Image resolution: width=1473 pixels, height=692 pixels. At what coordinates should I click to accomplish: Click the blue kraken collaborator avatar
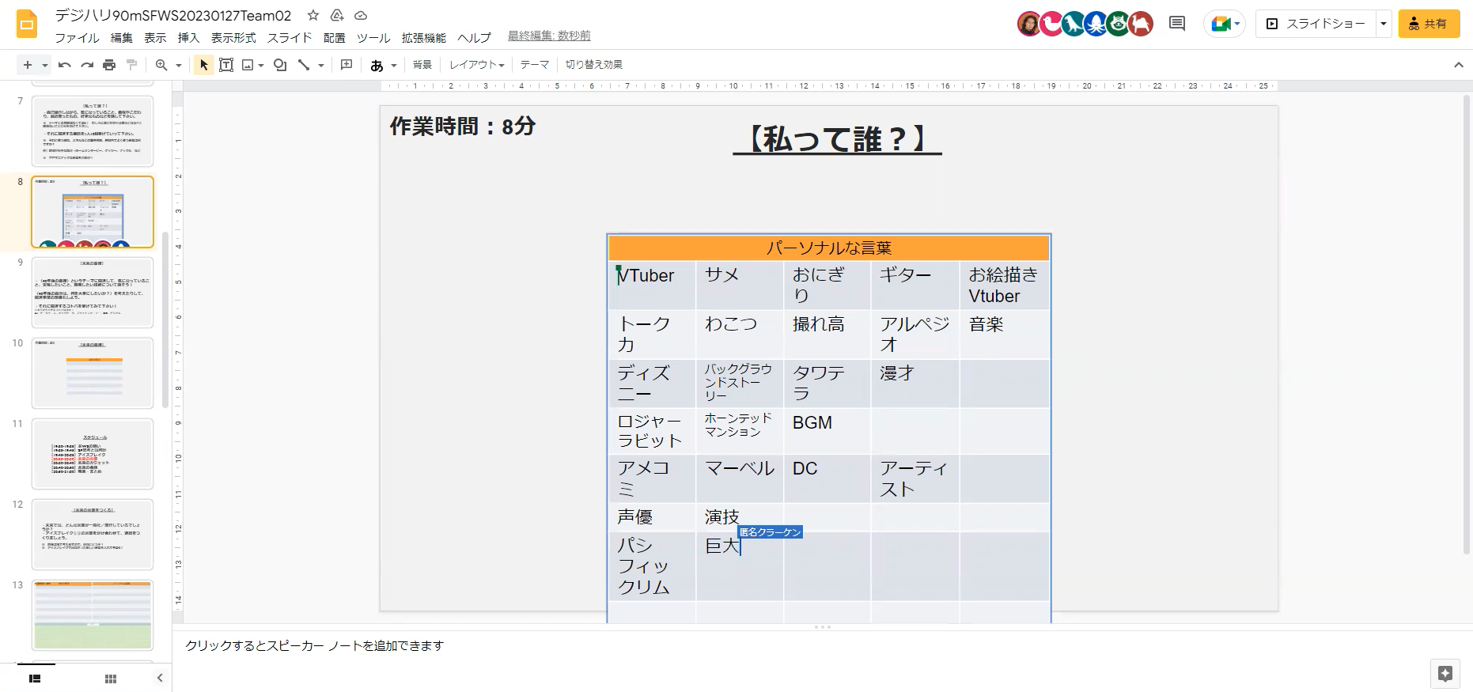1096,24
